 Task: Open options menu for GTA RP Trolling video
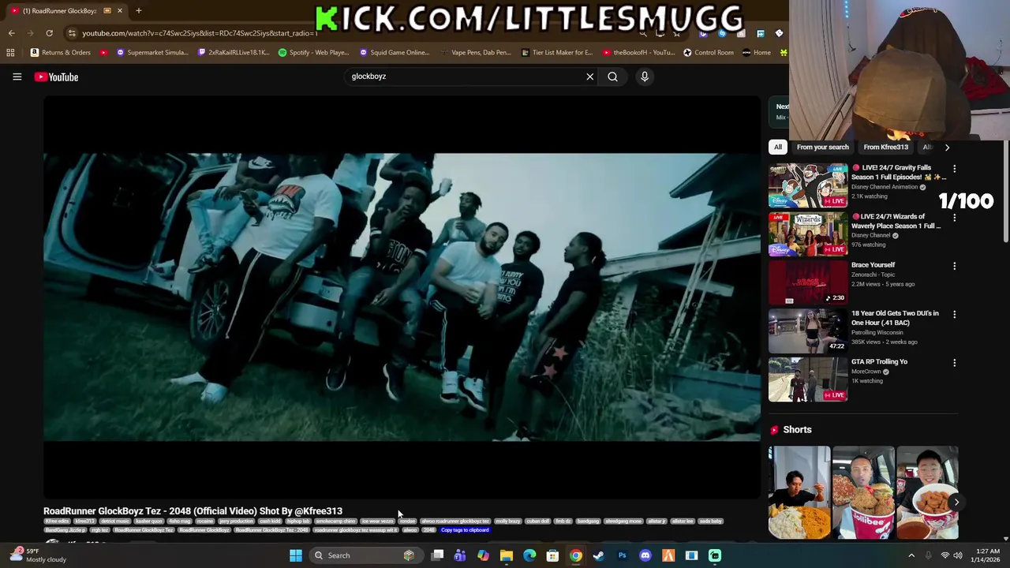[x=954, y=363]
